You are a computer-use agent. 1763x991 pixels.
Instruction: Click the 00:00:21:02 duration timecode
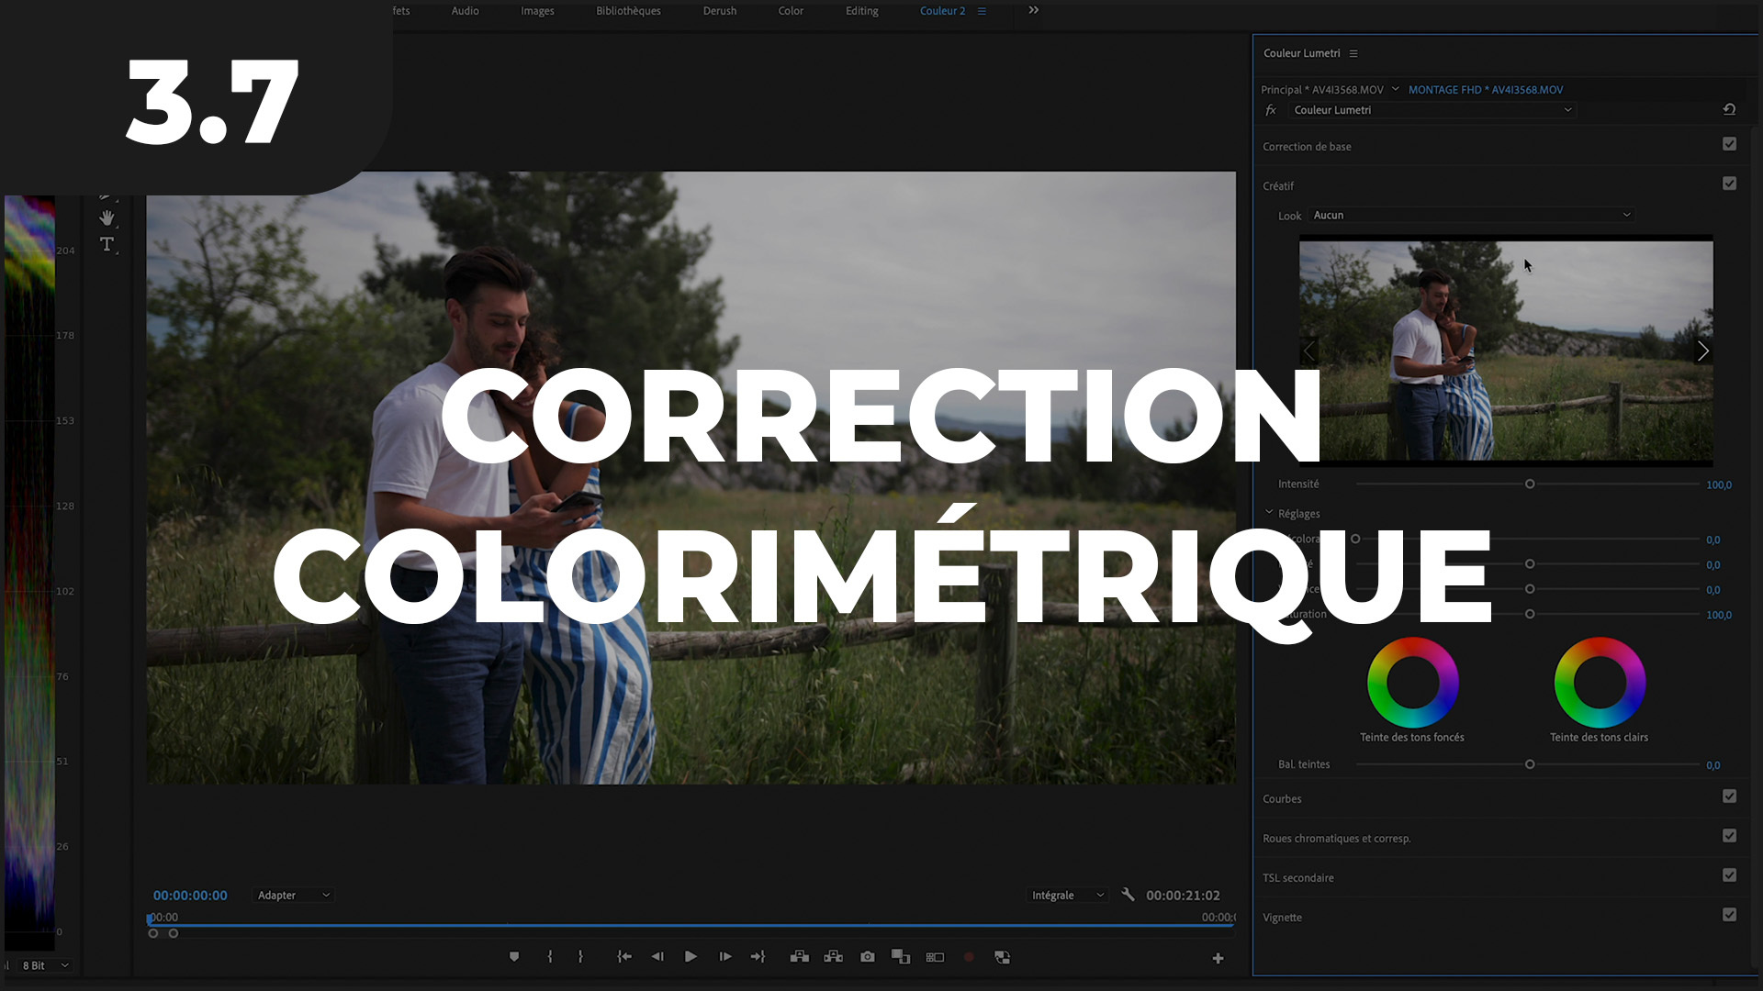tap(1183, 896)
